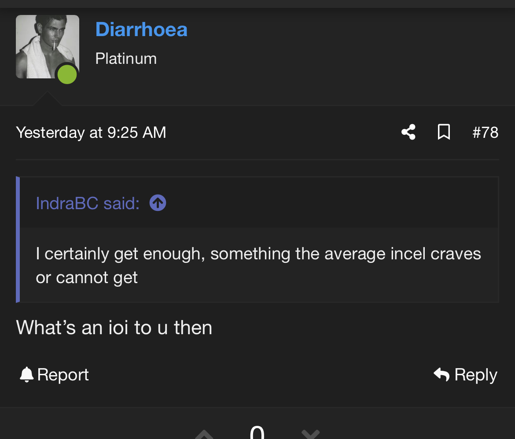Image resolution: width=515 pixels, height=439 pixels.
Task: Bookmark this post using the bookmark icon
Action: tap(444, 132)
